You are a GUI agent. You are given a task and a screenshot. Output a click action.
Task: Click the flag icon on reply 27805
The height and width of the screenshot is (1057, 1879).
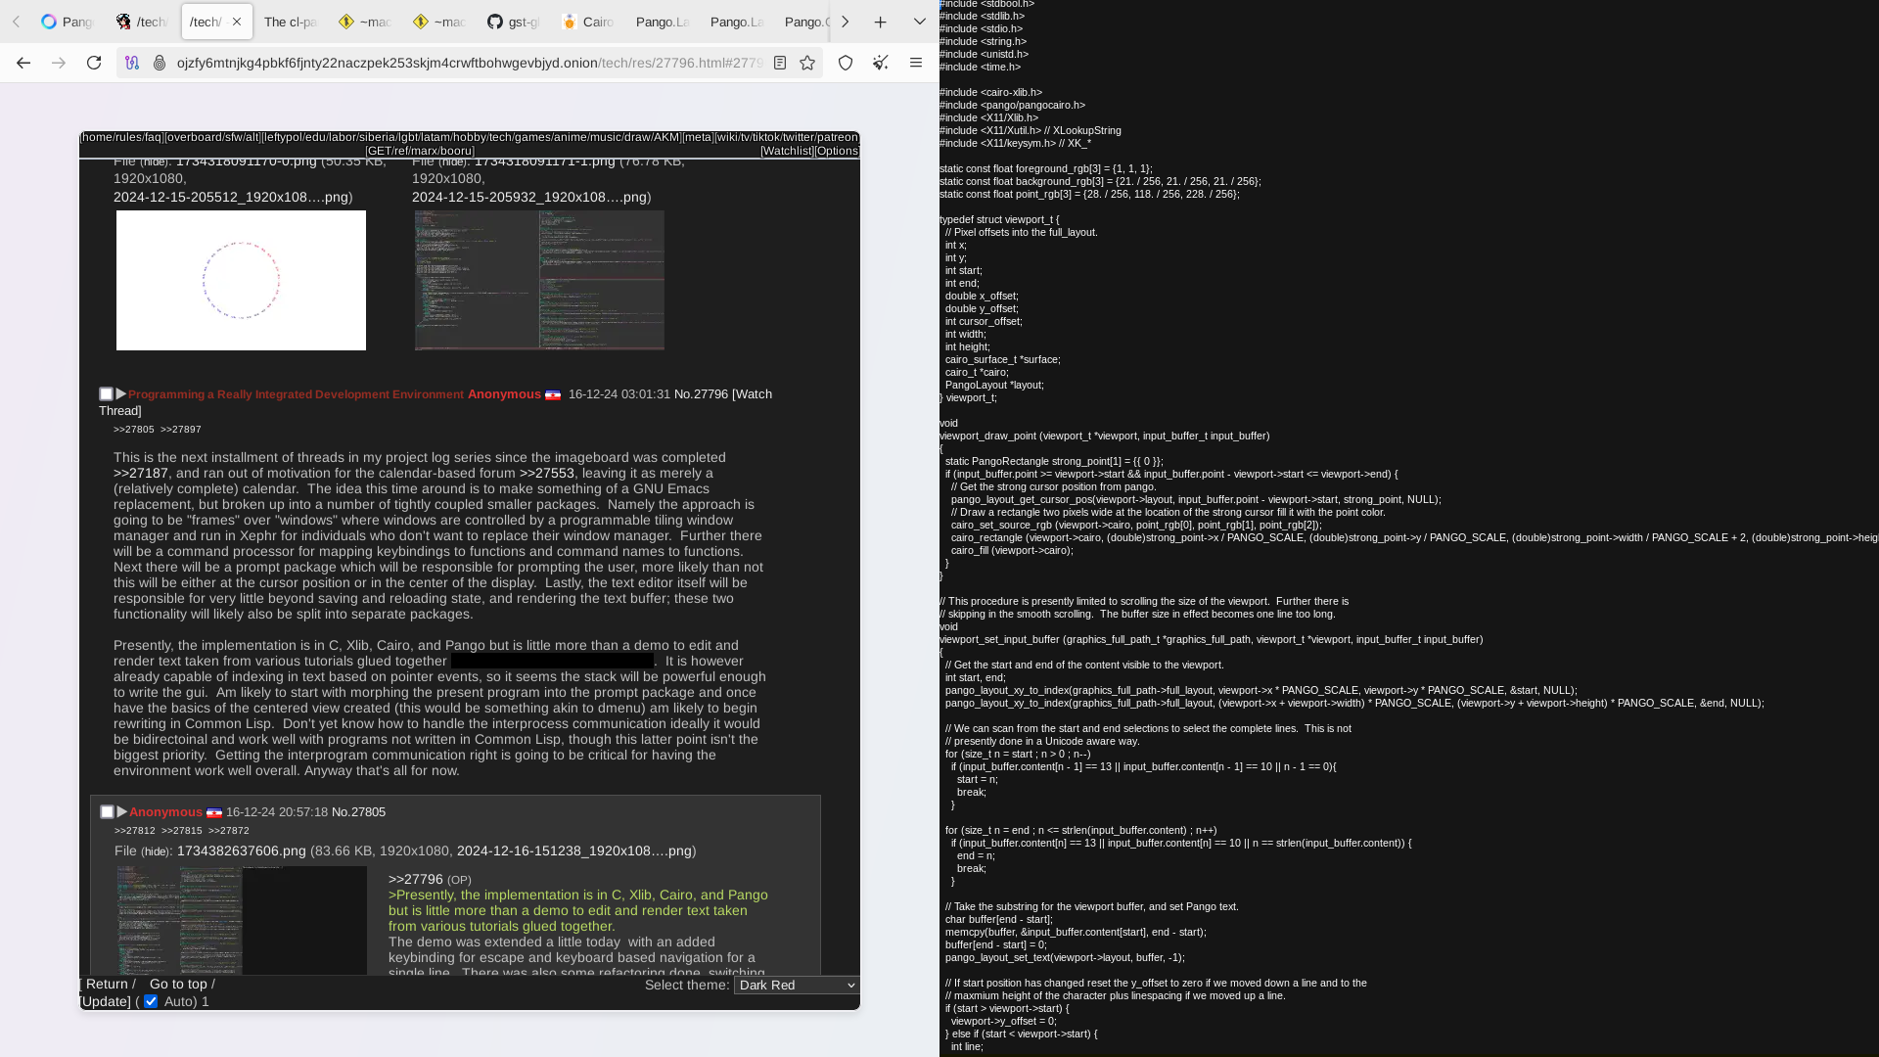click(x=214, y=813)
